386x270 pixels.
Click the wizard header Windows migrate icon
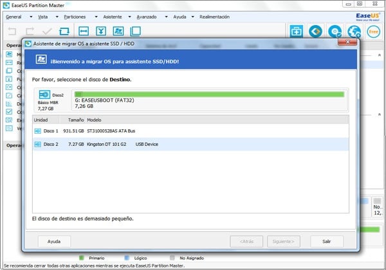pyautogui.click(x=41, y=59)
